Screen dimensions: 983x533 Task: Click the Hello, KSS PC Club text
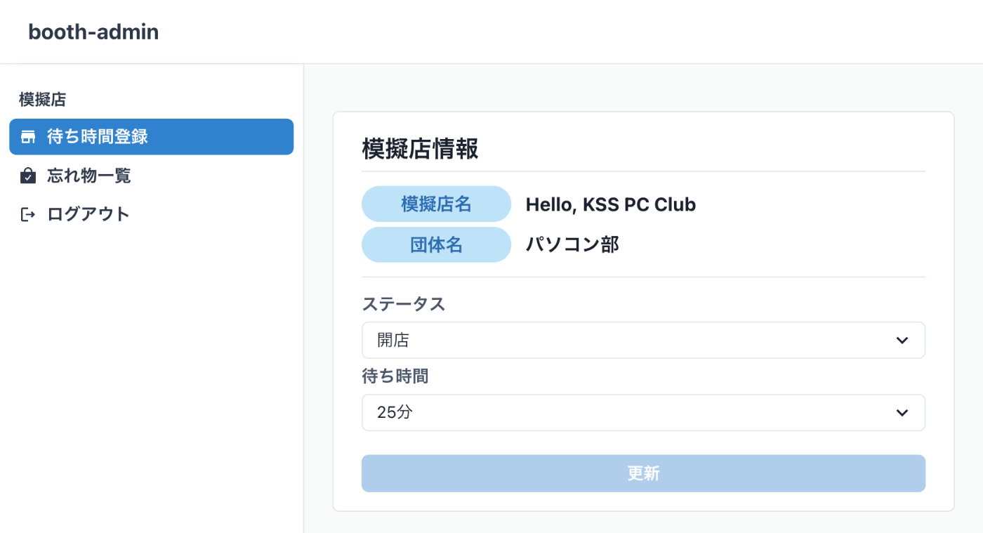coord(611,204)
